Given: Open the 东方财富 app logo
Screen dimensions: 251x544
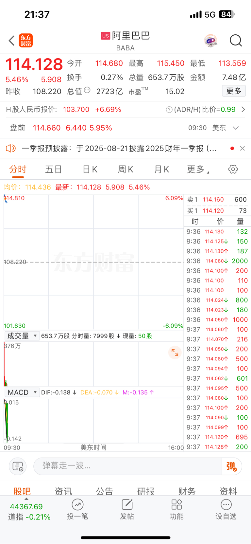Looking at the screenshot, I should coord(26,41).
